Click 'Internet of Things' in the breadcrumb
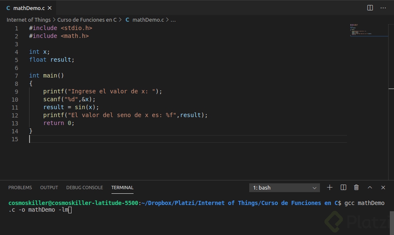Viewport: 394px width, 235px height. click(x=28, y=20)
